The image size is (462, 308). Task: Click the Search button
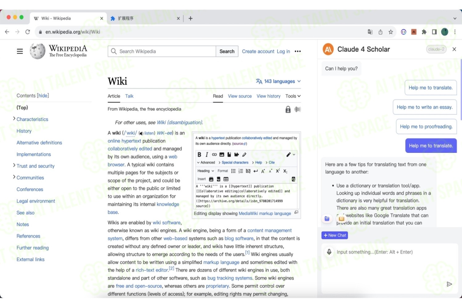click(227, 51)
